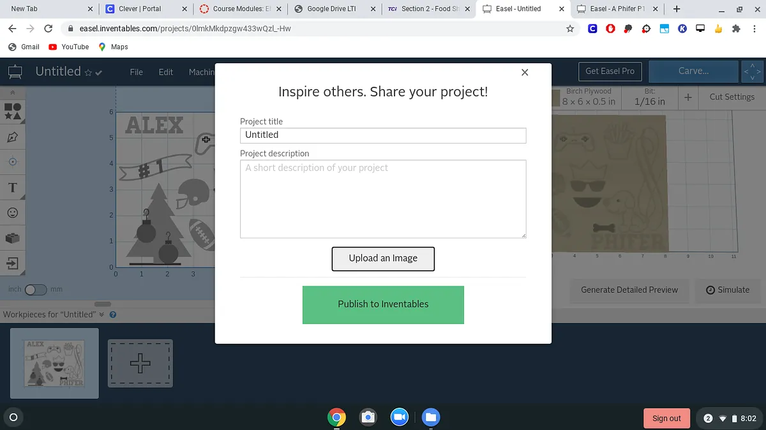This screenshot has height=430, width=766.
Task: Open Gmail bookmark
Action: click(x=24, y=47)
